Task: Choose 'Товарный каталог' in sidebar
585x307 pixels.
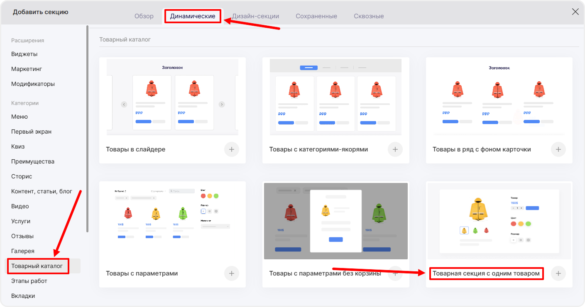Action: tap(37, 266)
